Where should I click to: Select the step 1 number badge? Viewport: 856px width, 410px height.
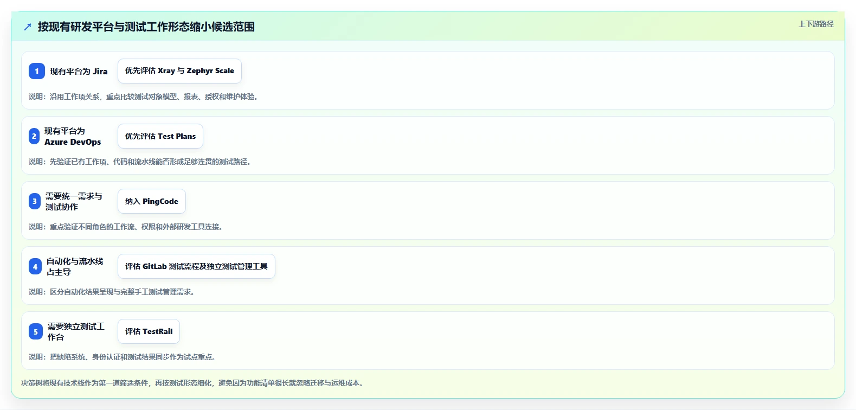pyautogui.click(x=37, y=71)
